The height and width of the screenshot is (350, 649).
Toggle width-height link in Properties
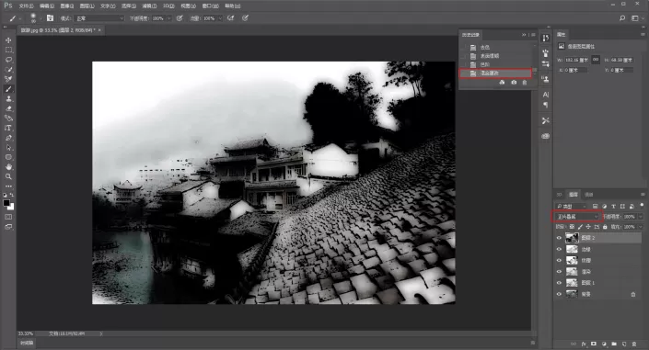pos(596,60)
